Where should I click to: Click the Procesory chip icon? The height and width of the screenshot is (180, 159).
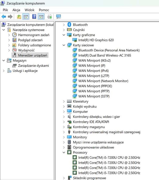pos(69,152)
